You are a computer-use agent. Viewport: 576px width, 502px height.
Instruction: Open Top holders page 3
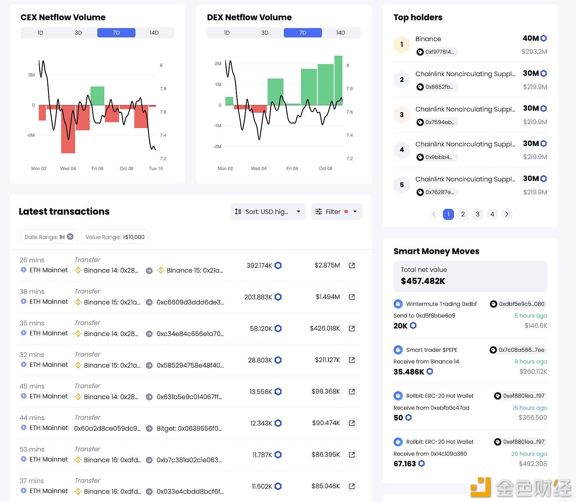click(x=478, y=214)
